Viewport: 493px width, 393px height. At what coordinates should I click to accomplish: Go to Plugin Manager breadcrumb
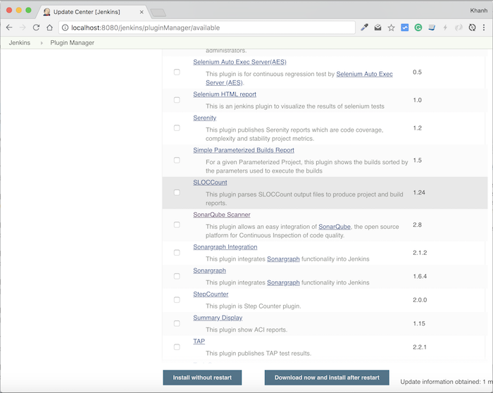pos(73,43)
